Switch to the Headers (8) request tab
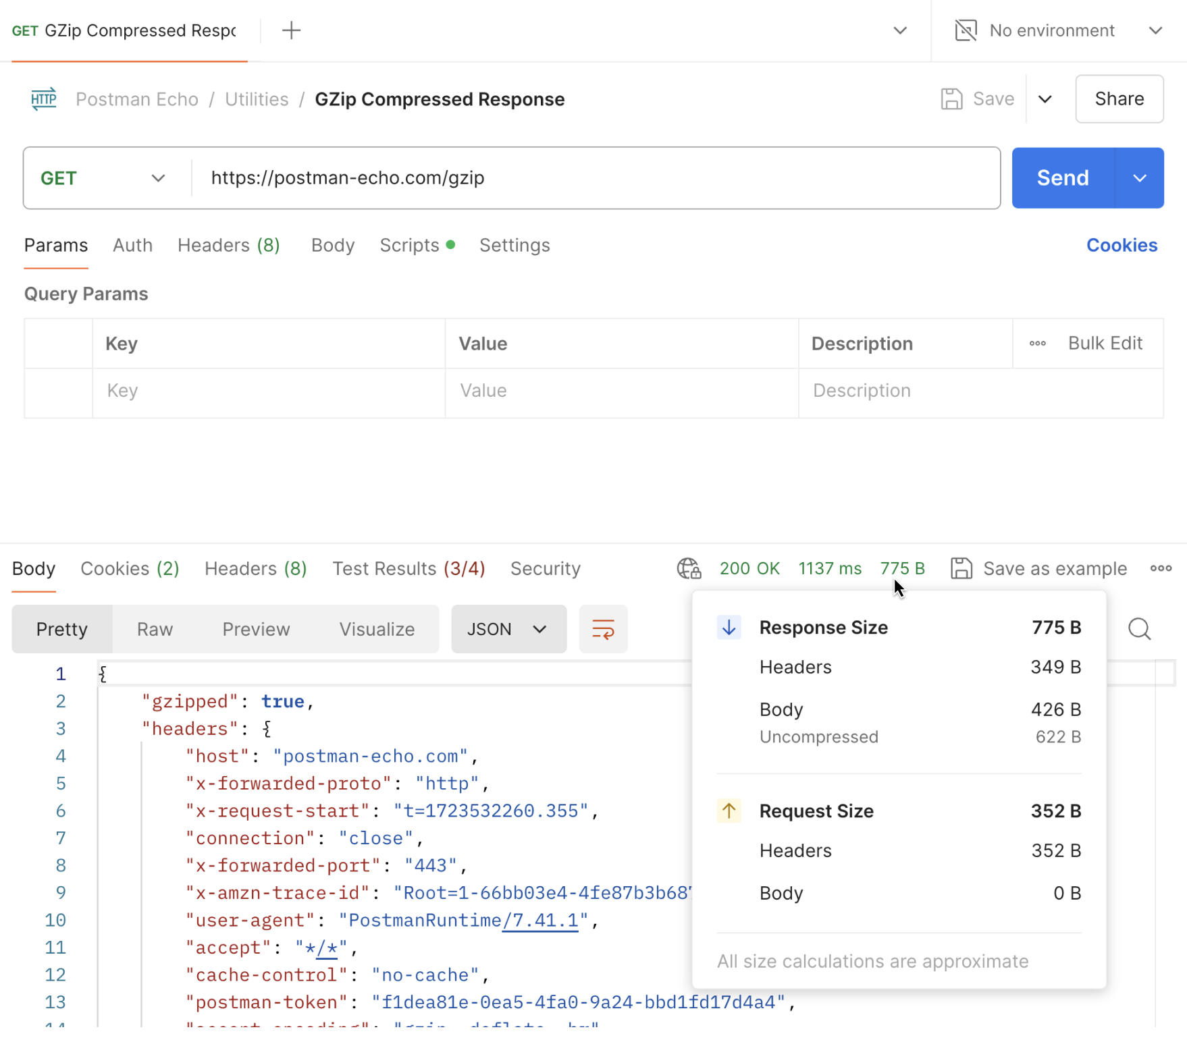This screenshot has width=1187, height=1038. [228, 245]
